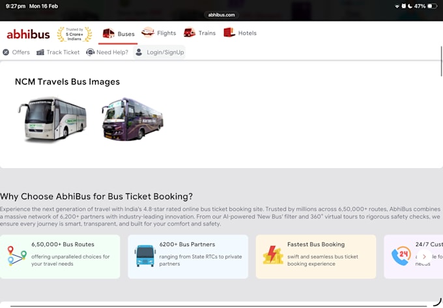Open the Track Ticket link
The width and height of the screenshot is (443, 308).
click(58, 52)
